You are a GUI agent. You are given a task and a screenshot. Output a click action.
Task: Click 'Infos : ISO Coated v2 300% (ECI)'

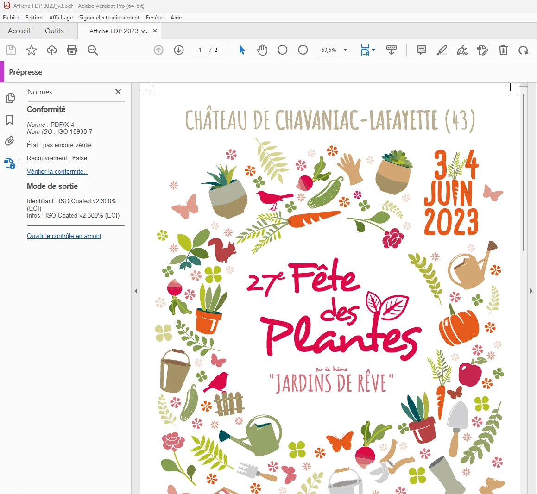tap(73, 216)
